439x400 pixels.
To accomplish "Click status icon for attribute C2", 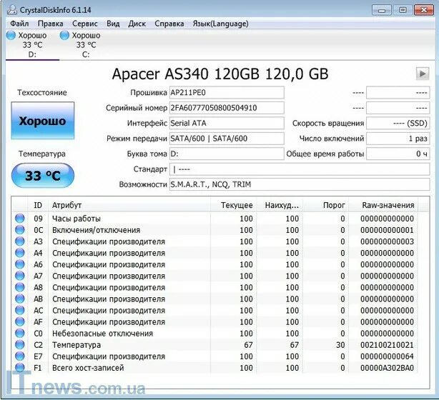I will 19,344.
